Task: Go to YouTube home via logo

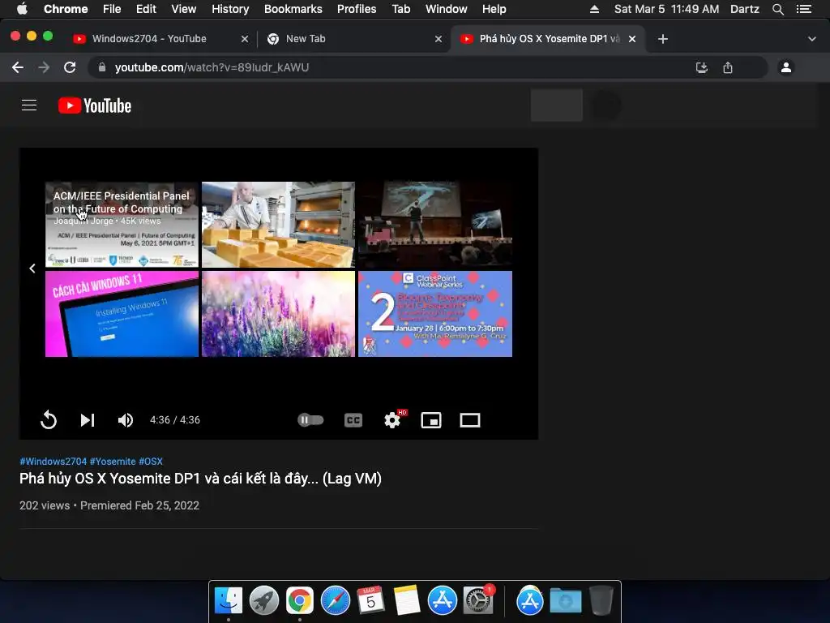Action: tap(95, 105)
